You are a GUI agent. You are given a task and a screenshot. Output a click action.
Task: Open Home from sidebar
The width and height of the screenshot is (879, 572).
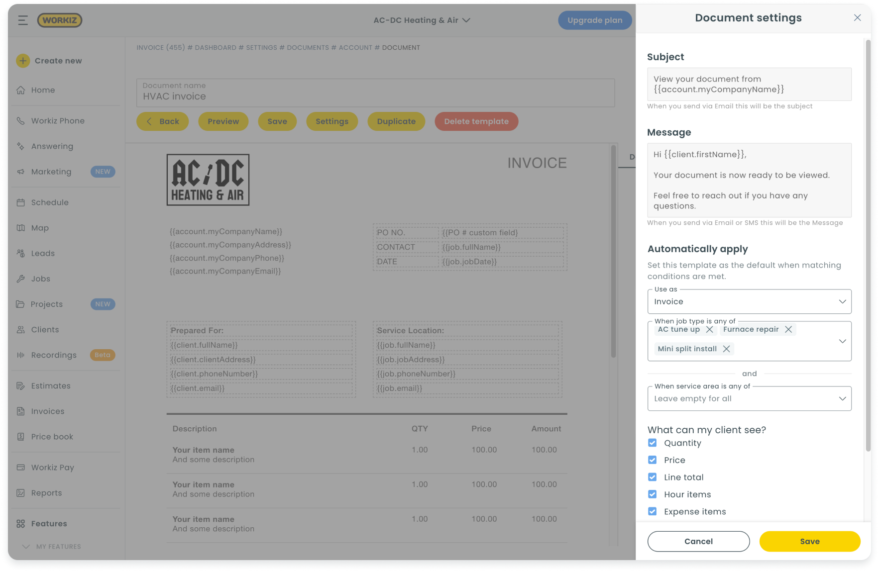pyautogui.click(x=43, y=90)
